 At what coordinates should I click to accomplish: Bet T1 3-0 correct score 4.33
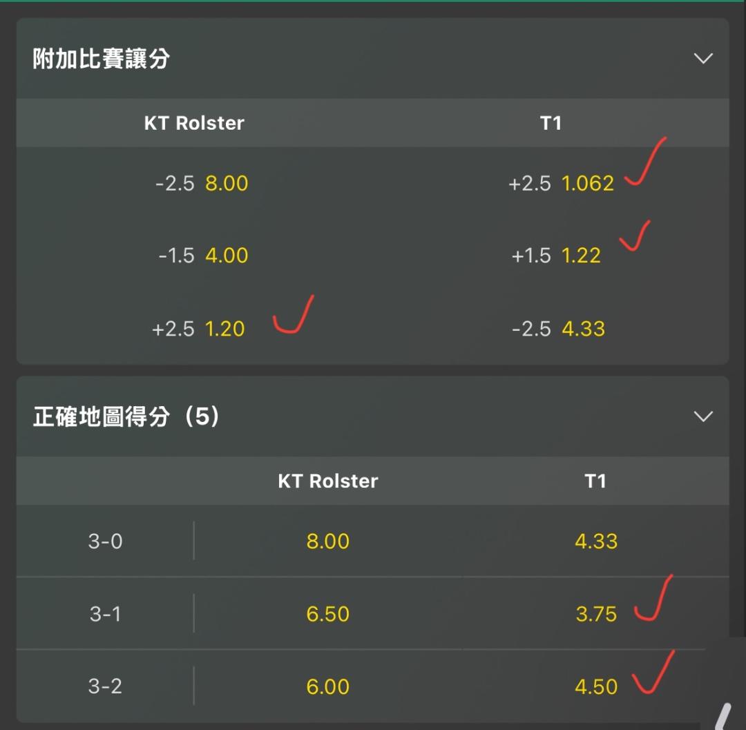point(595,541)
